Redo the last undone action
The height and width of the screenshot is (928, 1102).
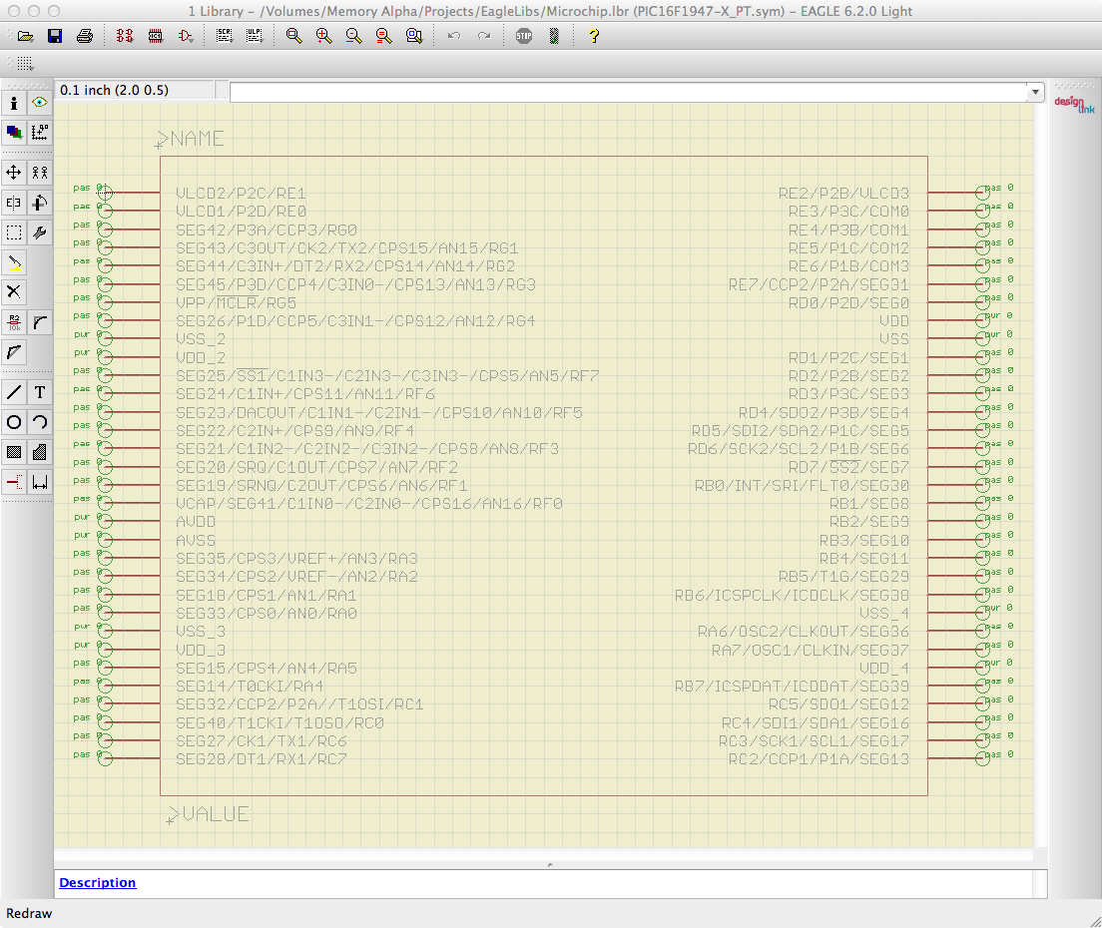484,36
